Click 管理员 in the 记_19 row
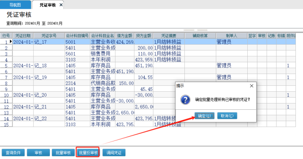Screen dimensions: 303x159 232,77
